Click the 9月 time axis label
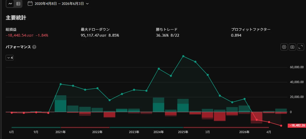The height and width of the screenshot is (139, 306). [36, 132]
